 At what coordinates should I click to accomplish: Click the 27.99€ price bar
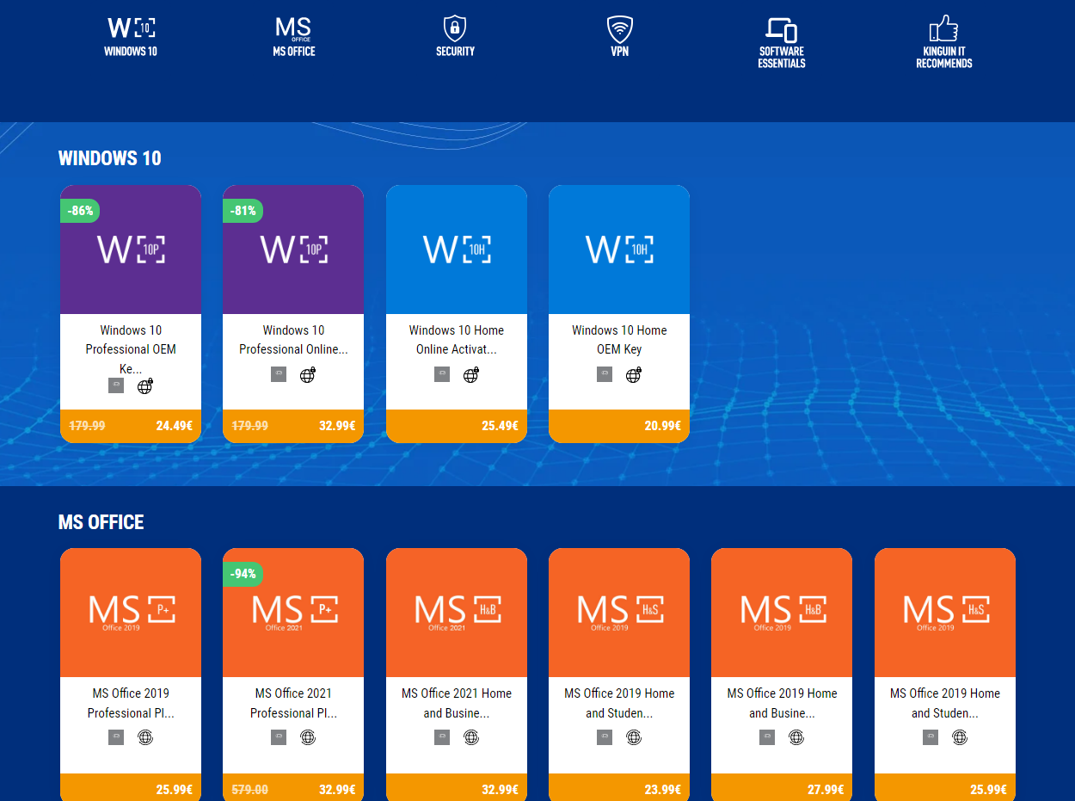click(x=782, y=787)
